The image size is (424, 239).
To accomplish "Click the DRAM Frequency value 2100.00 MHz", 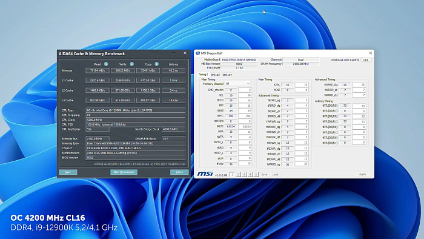I will [x=300, y=64].
